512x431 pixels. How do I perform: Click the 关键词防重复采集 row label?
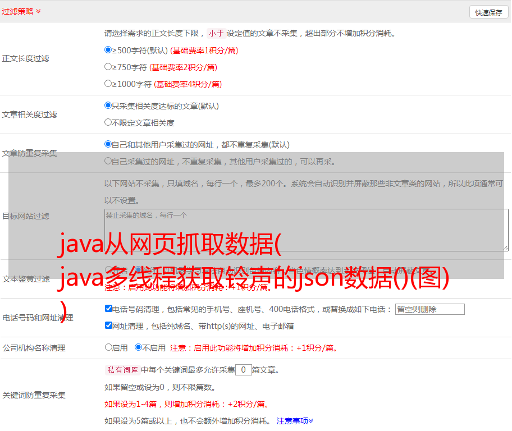pyautogui.click(x=34, y=396)
